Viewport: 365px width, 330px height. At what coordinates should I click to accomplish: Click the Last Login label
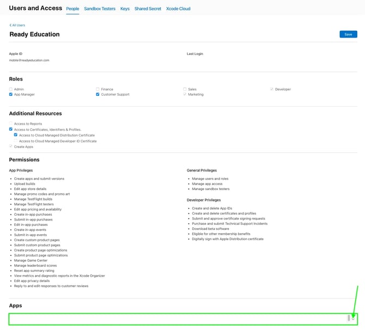point(195,54)
